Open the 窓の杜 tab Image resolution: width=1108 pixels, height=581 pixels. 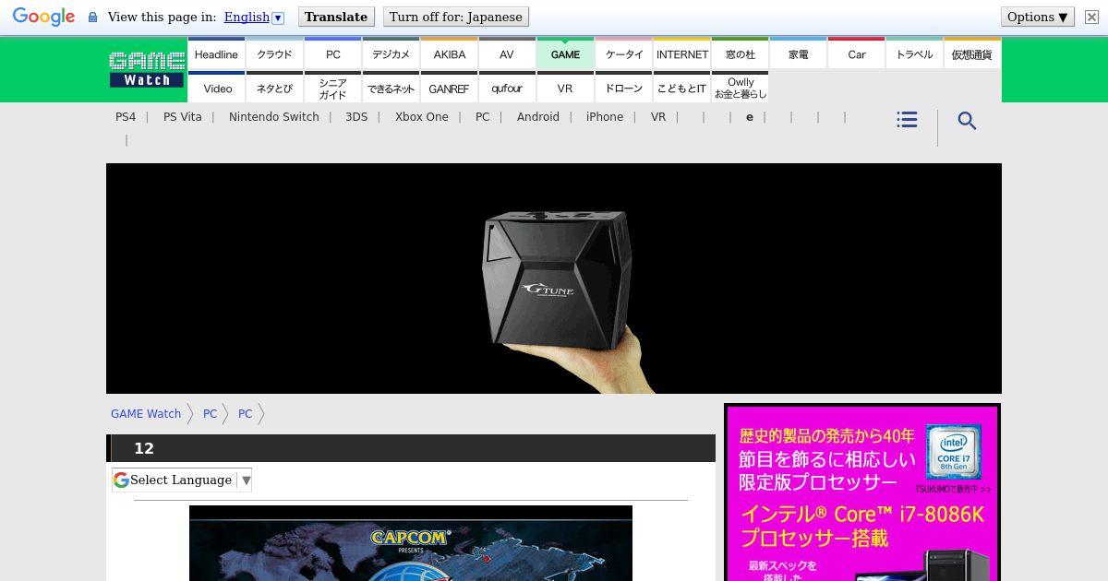point(740,54)
